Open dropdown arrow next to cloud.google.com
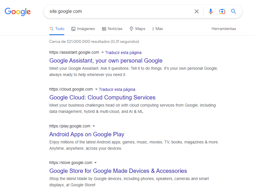The width and height of the screenshot is (254, 194). (96, 89)
